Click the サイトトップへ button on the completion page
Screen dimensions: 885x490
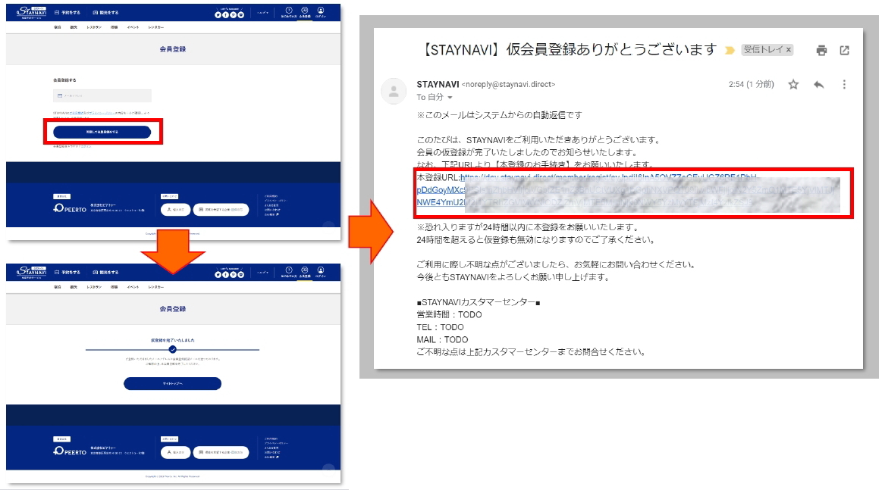[x=173, y=383]
